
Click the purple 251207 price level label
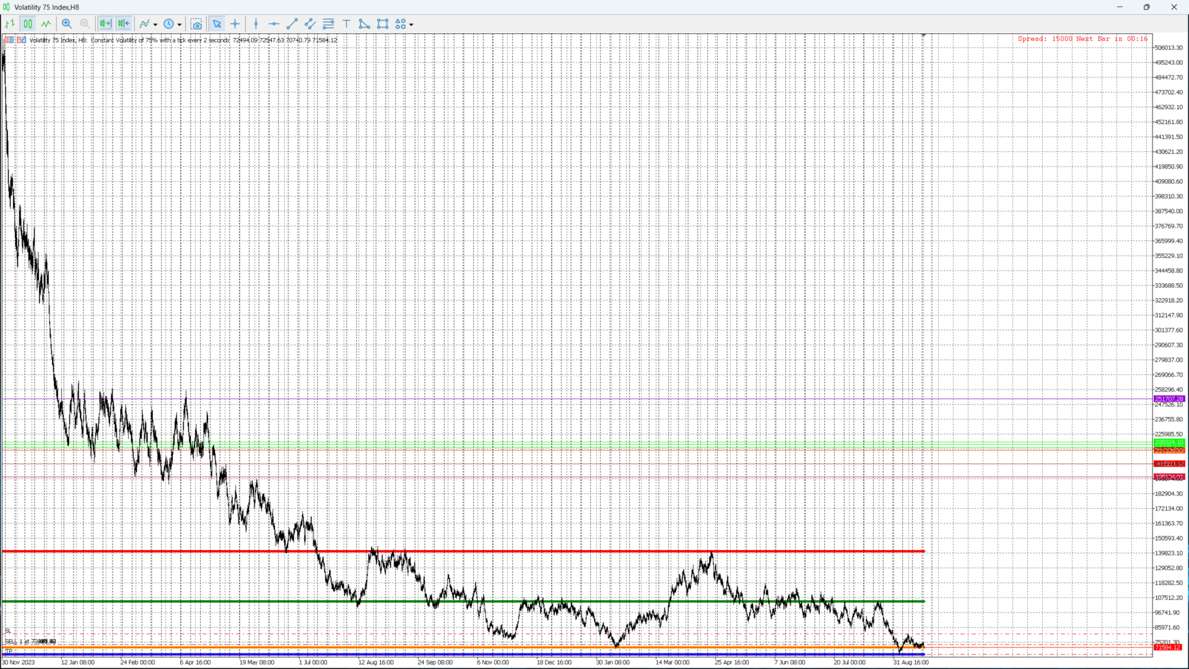(1169, 399)
